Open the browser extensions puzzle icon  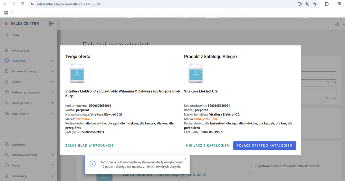pos(327,4)
